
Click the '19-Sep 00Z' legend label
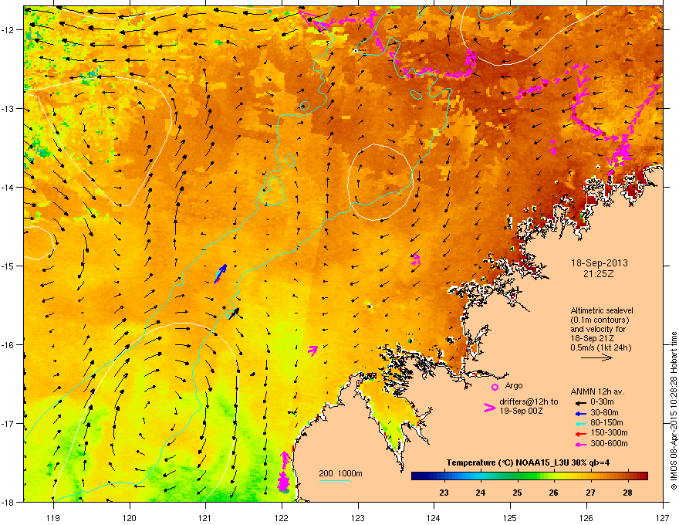[x=521, y=411]
